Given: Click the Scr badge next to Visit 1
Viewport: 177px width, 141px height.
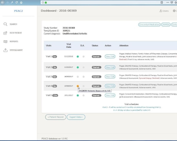Looking at the screenshot, I should 55,56.
